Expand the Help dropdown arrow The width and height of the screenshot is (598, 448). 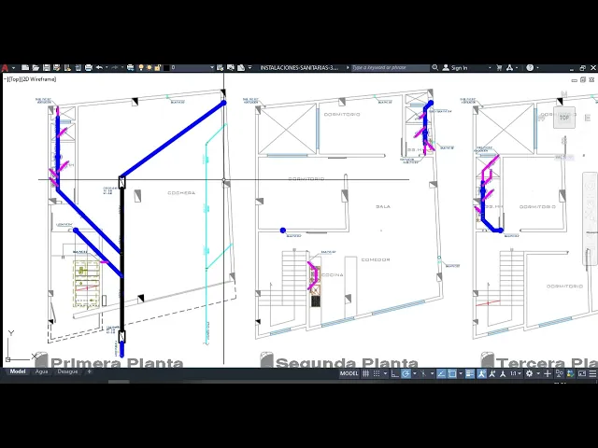tap(538, 68)
